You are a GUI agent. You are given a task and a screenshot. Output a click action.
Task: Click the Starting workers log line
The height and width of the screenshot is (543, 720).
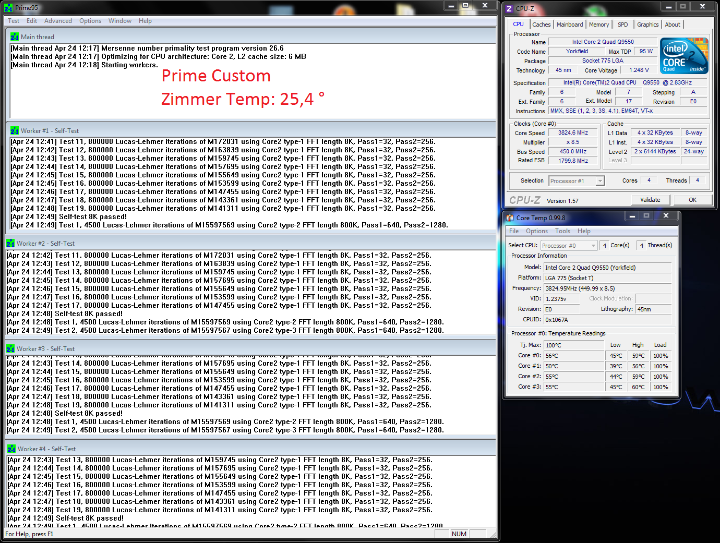pyautogui.click(x=85, y=65)
